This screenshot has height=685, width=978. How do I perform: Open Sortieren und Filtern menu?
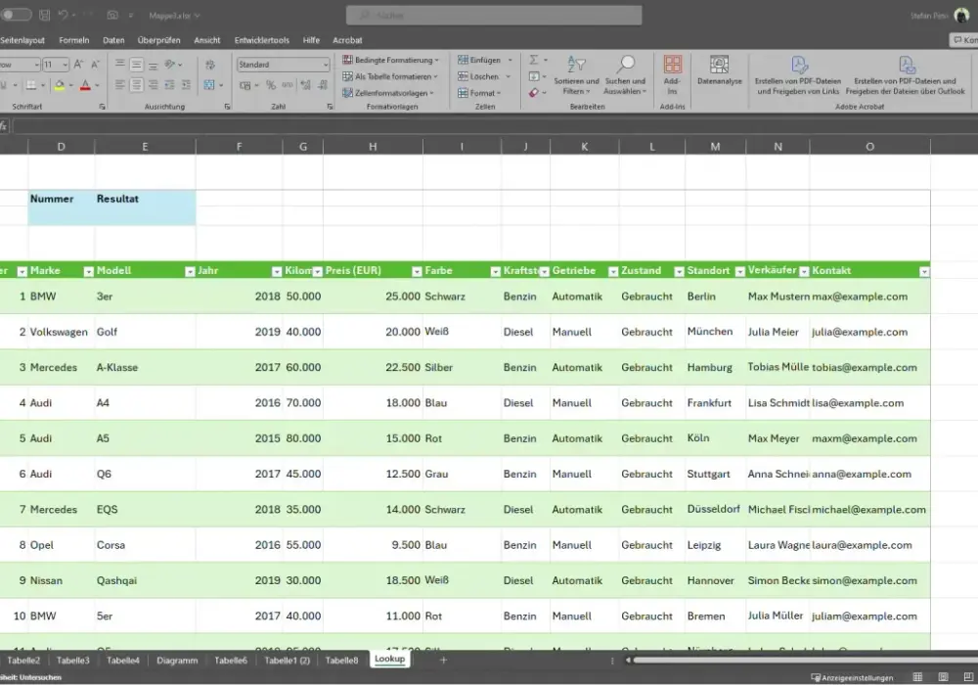(576, 75)
